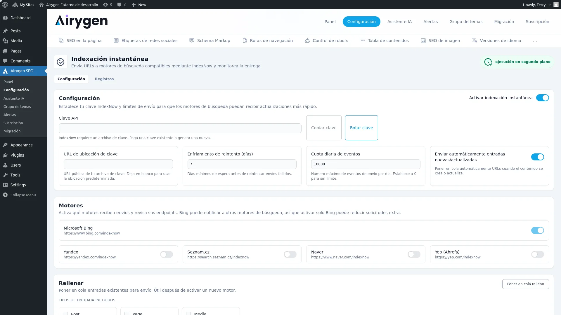This screenshot has height=315, width=561.
Task: Click the Pages icon in sidebar
Action: [x=5, y=51]
